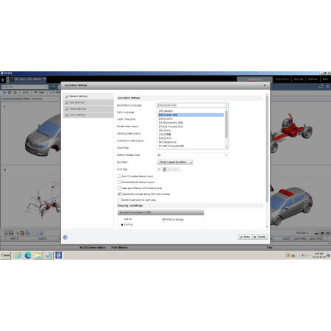
Task: Collapse the Application Language combo box
Action: click(x=226, y=105)
